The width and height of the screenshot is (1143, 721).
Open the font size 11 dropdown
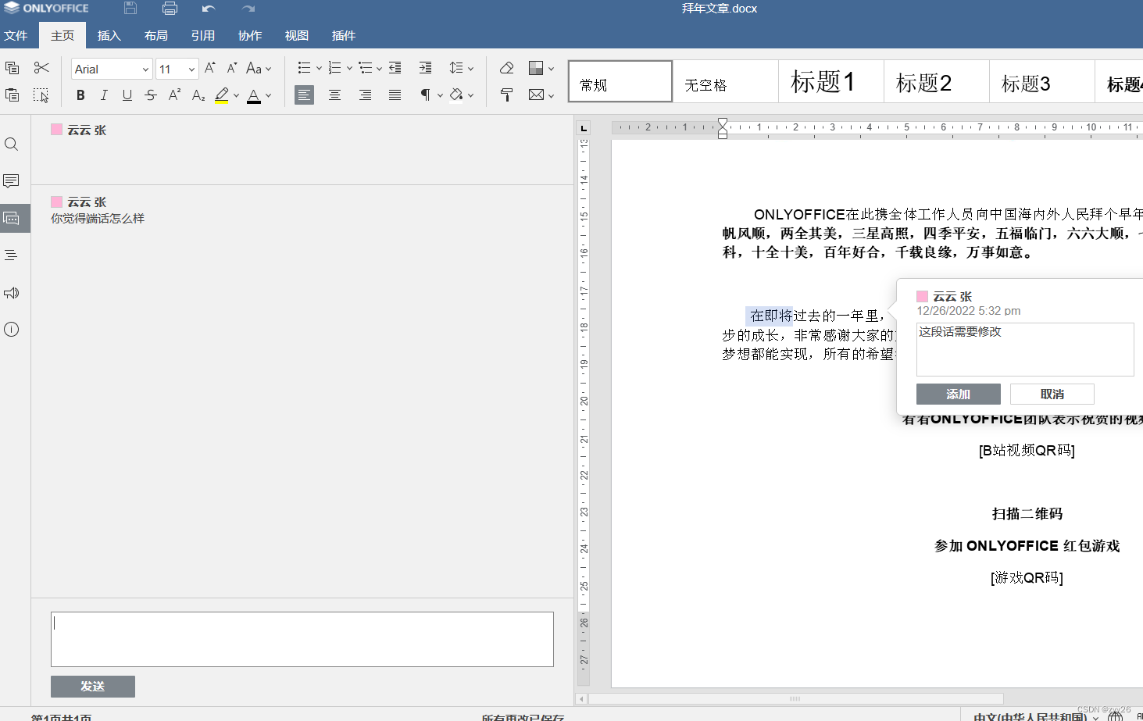tap(191, 70)
